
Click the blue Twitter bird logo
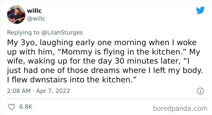(x=200, y=10)
